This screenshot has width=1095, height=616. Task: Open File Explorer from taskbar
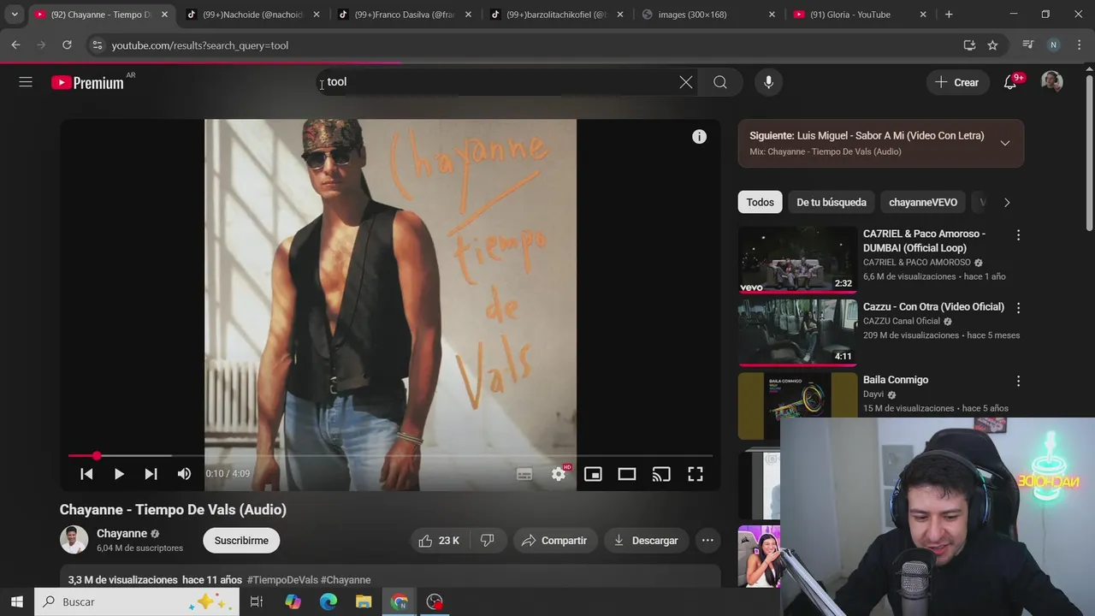364,602
